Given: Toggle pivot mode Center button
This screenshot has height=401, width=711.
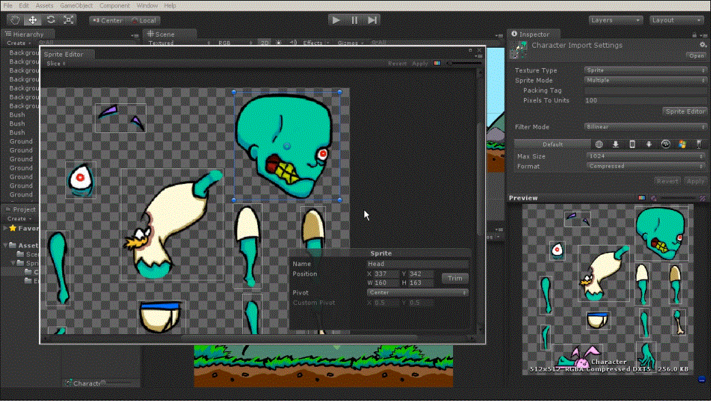Looking at the screenshot, I should 107,20.
